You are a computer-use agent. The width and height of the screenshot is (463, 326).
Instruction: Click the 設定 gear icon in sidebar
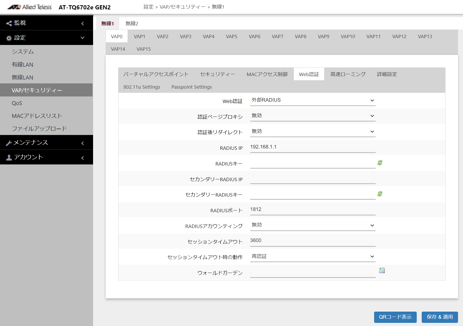[9, 38]
